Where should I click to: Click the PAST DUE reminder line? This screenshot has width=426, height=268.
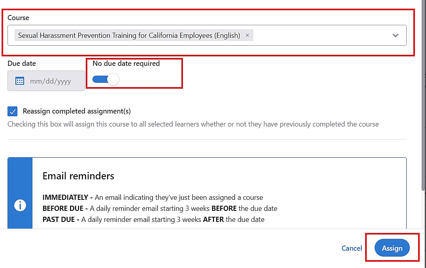pos(153,220)
